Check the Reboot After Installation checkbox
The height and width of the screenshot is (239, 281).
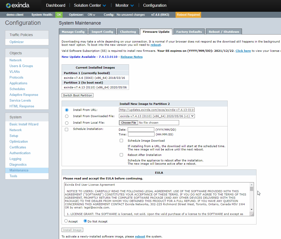pyautogui.click(x=121, y=155)
